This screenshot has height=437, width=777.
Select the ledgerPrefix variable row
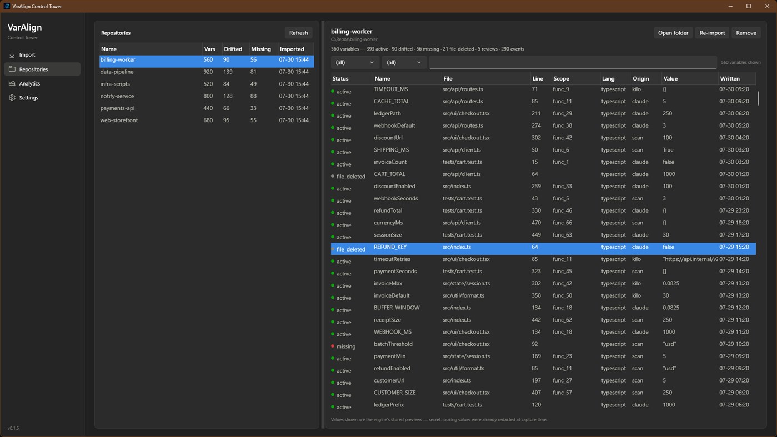point(543,405)
